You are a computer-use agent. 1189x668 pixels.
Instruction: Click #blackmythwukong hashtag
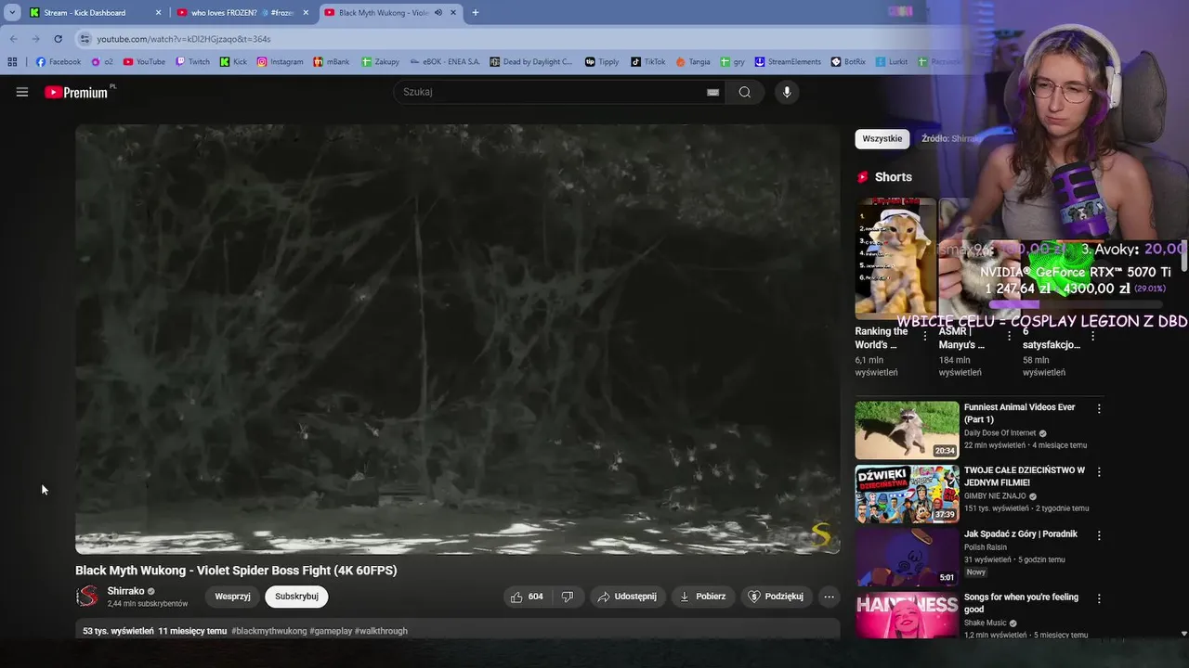268,631
